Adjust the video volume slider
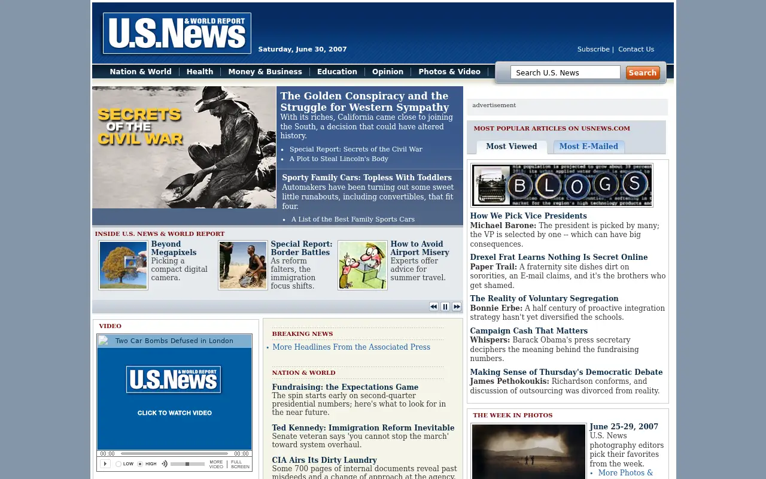 [x=187, y=464]
